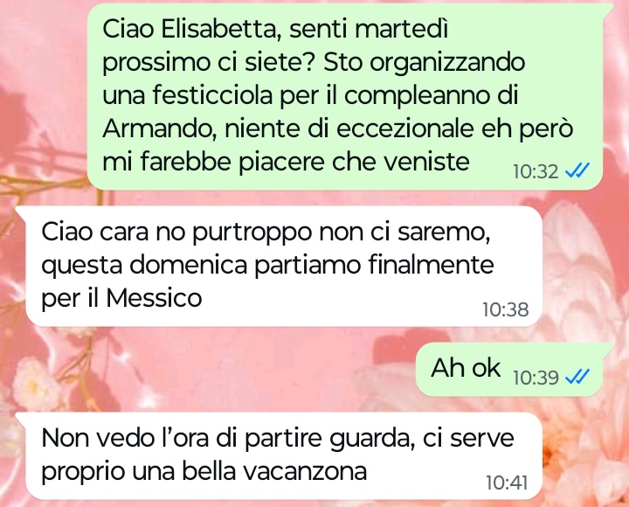Select the 'Ah ok' message text

pos(466,368)
